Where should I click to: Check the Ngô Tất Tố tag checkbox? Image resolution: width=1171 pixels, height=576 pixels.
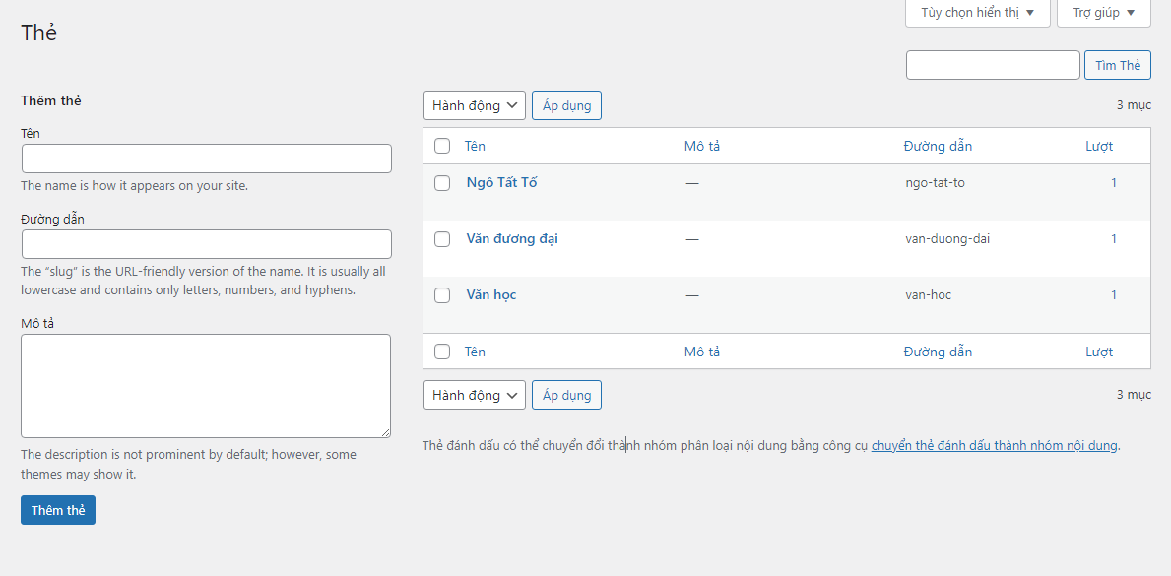(442, 183)
